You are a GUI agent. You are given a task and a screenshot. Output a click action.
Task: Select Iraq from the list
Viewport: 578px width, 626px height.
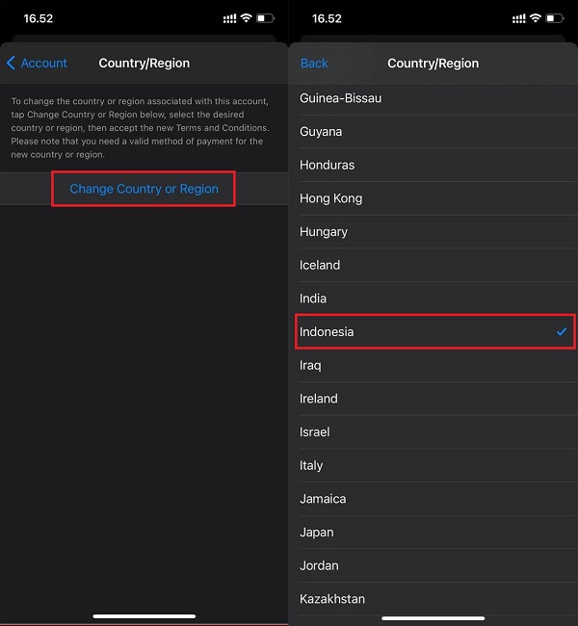click(310, 365)
